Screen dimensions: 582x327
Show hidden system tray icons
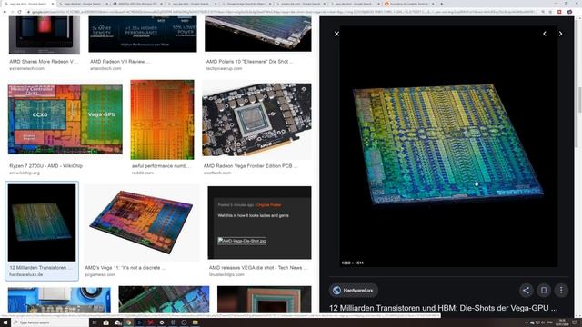click(527, 322)
